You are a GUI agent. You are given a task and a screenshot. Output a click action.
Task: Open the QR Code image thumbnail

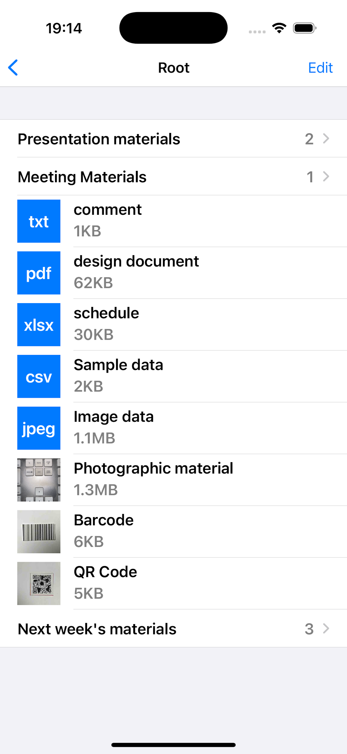[x=39, y=583]
